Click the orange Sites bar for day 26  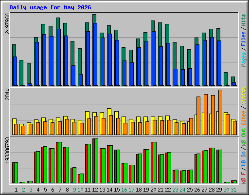point(198,116)
